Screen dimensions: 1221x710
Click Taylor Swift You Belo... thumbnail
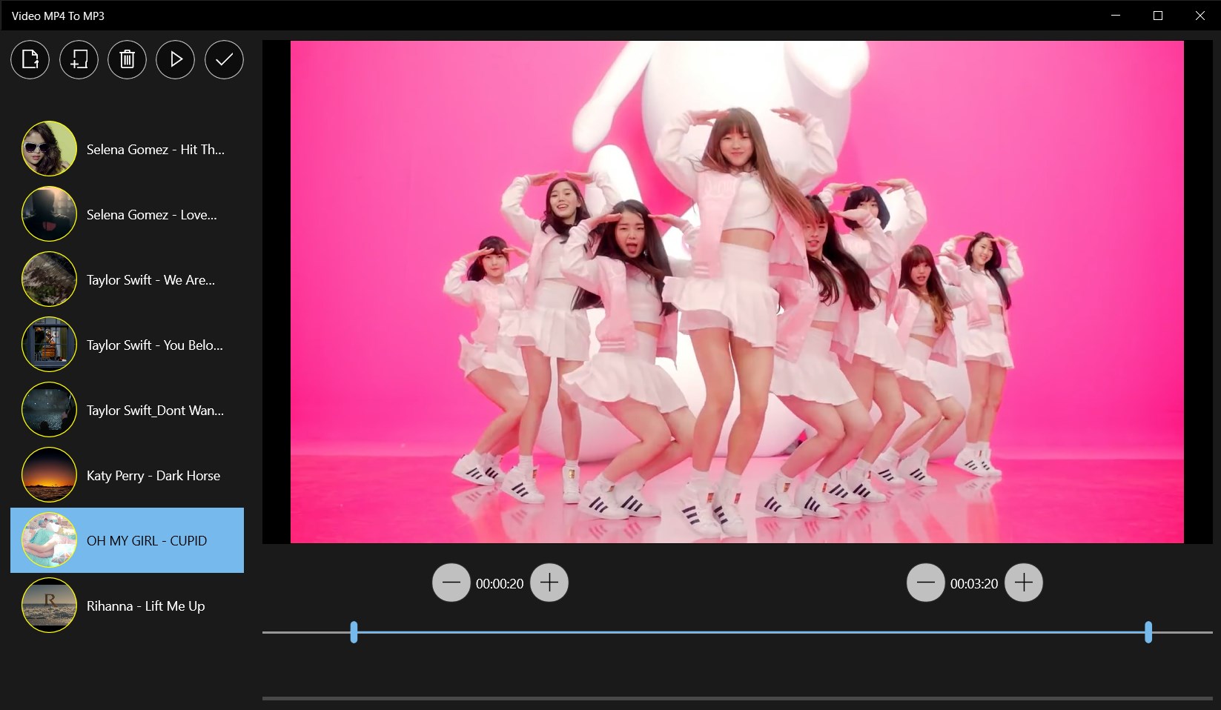click(x=49, y=345)
